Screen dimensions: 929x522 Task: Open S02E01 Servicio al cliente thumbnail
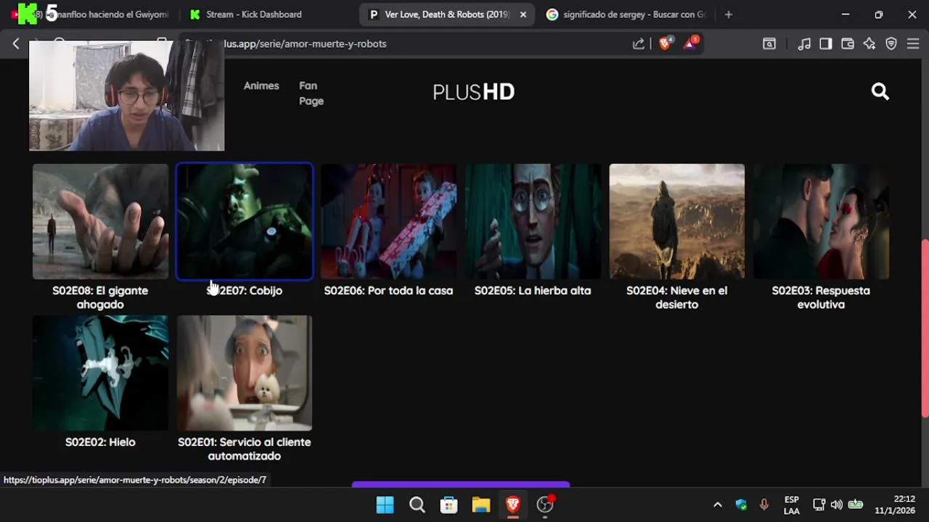[x=245, y=373]
